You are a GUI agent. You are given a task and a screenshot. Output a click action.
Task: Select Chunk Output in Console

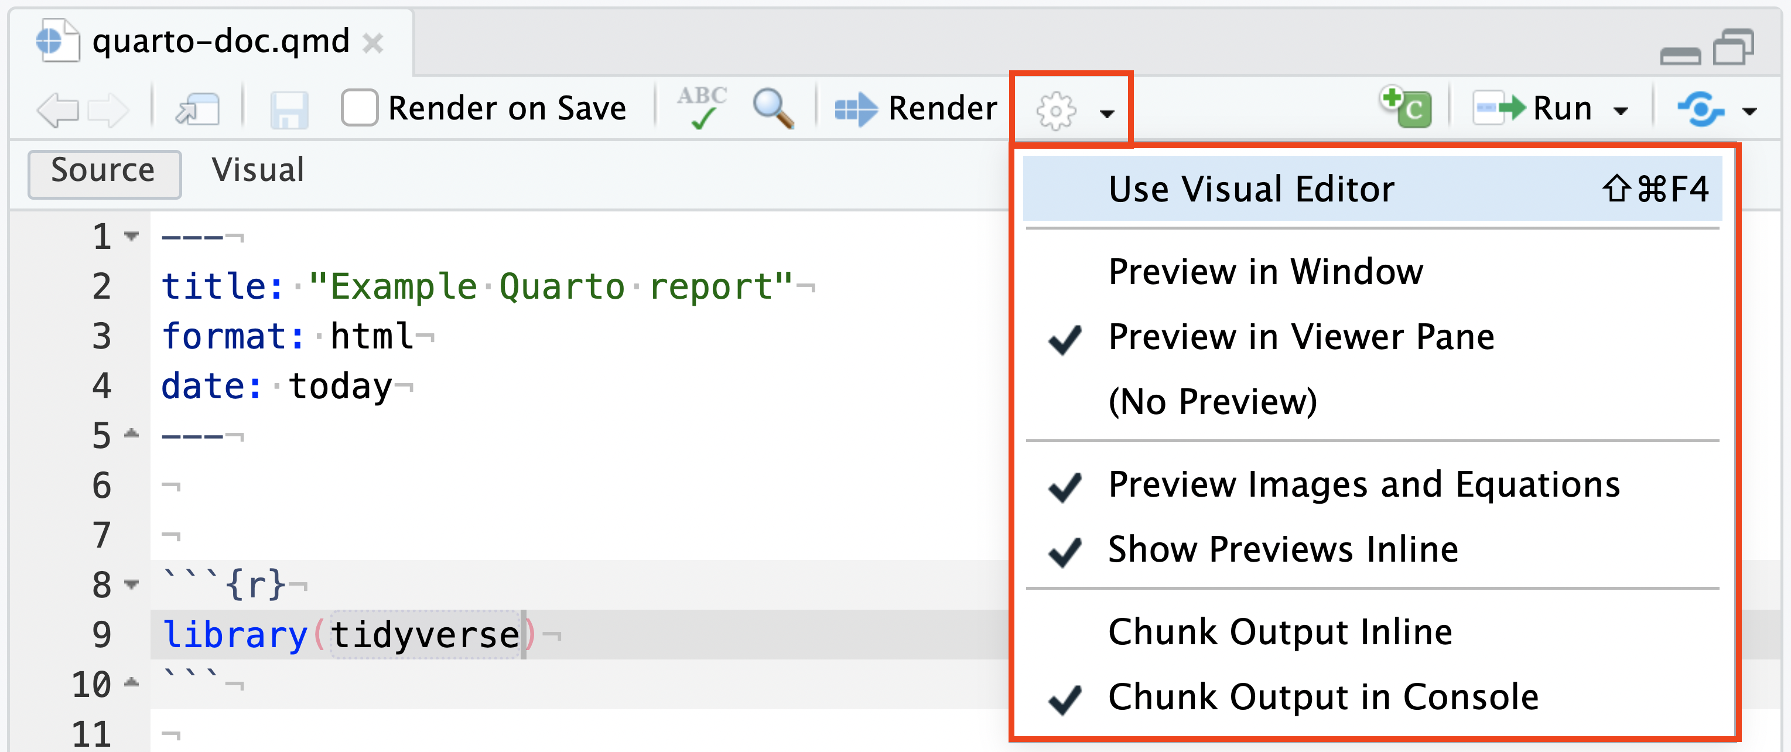[1372, 697]
